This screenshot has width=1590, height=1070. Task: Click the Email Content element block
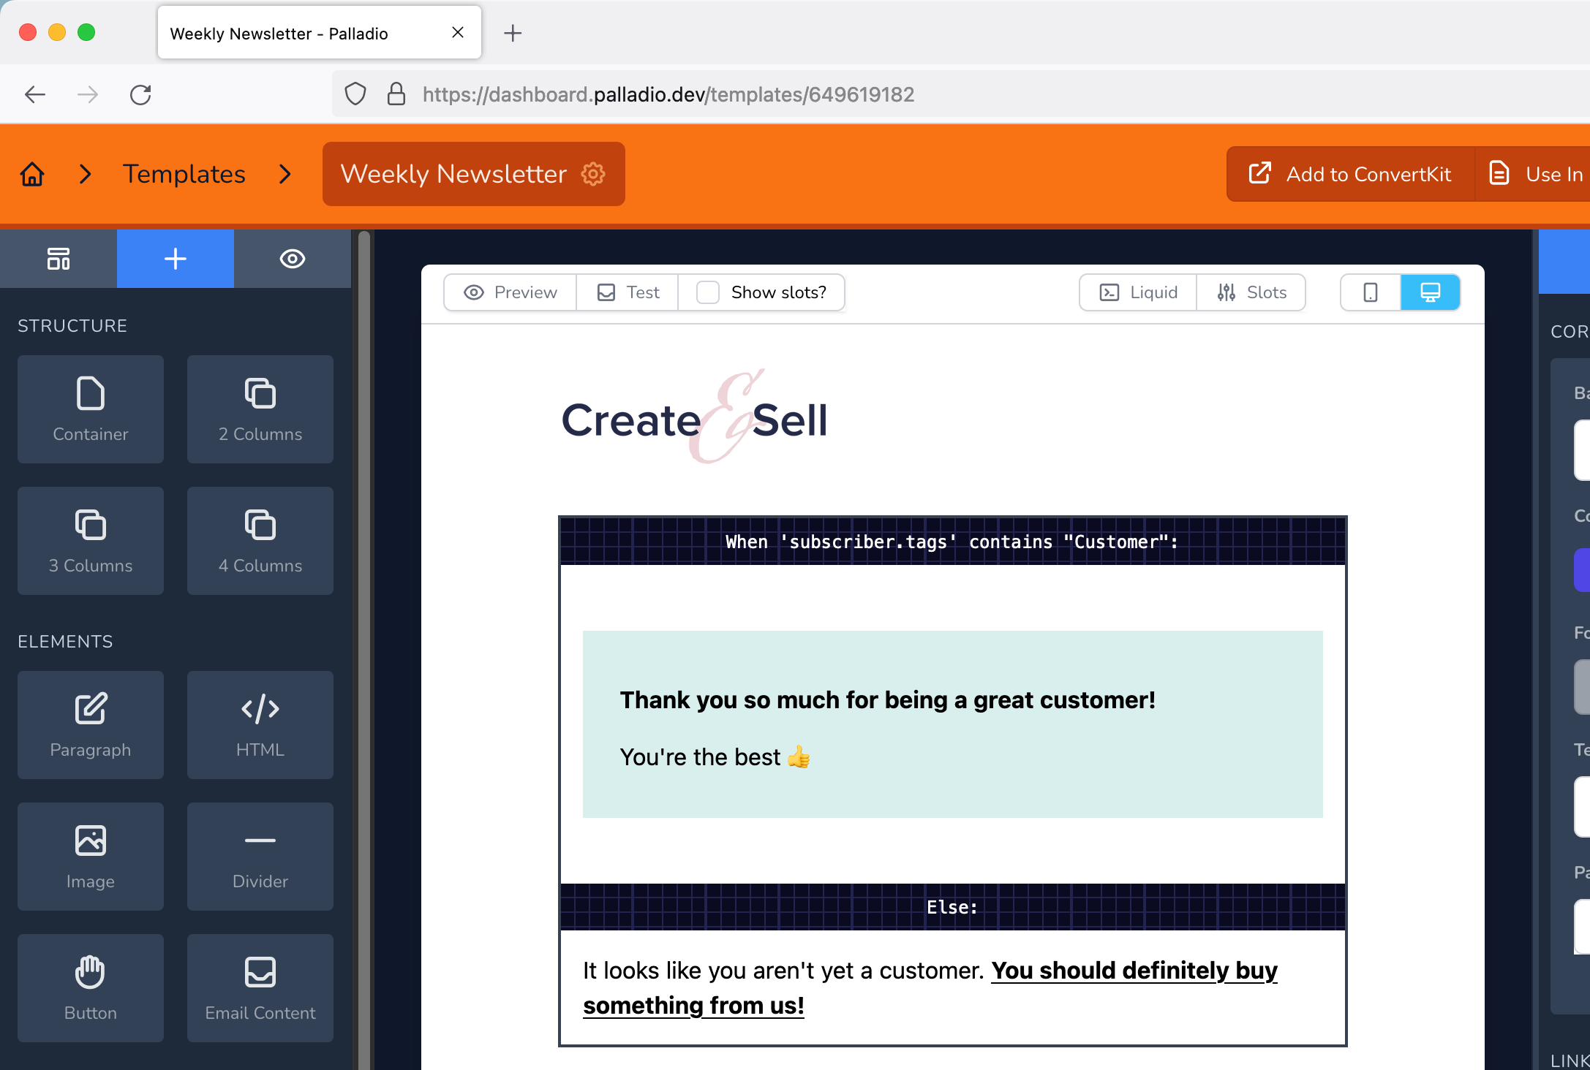(260, 988)
